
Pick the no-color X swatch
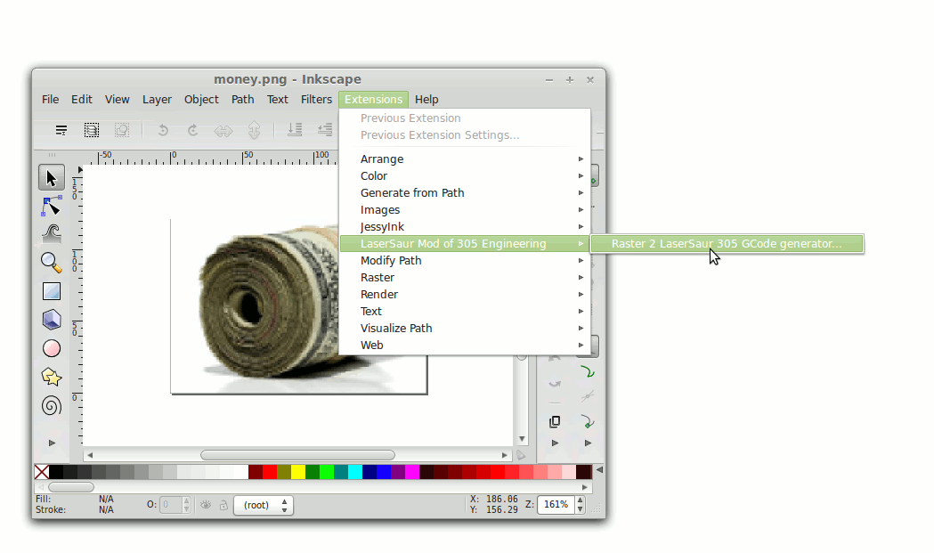(42, 472)
